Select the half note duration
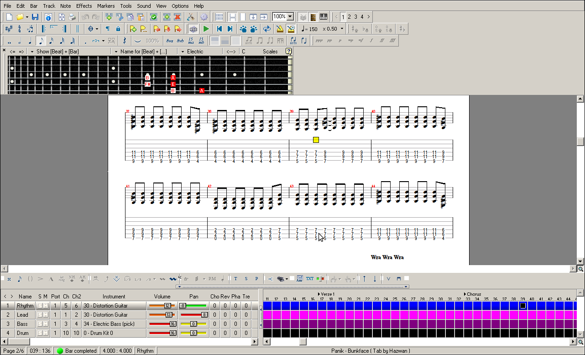 tap(20, 41)
